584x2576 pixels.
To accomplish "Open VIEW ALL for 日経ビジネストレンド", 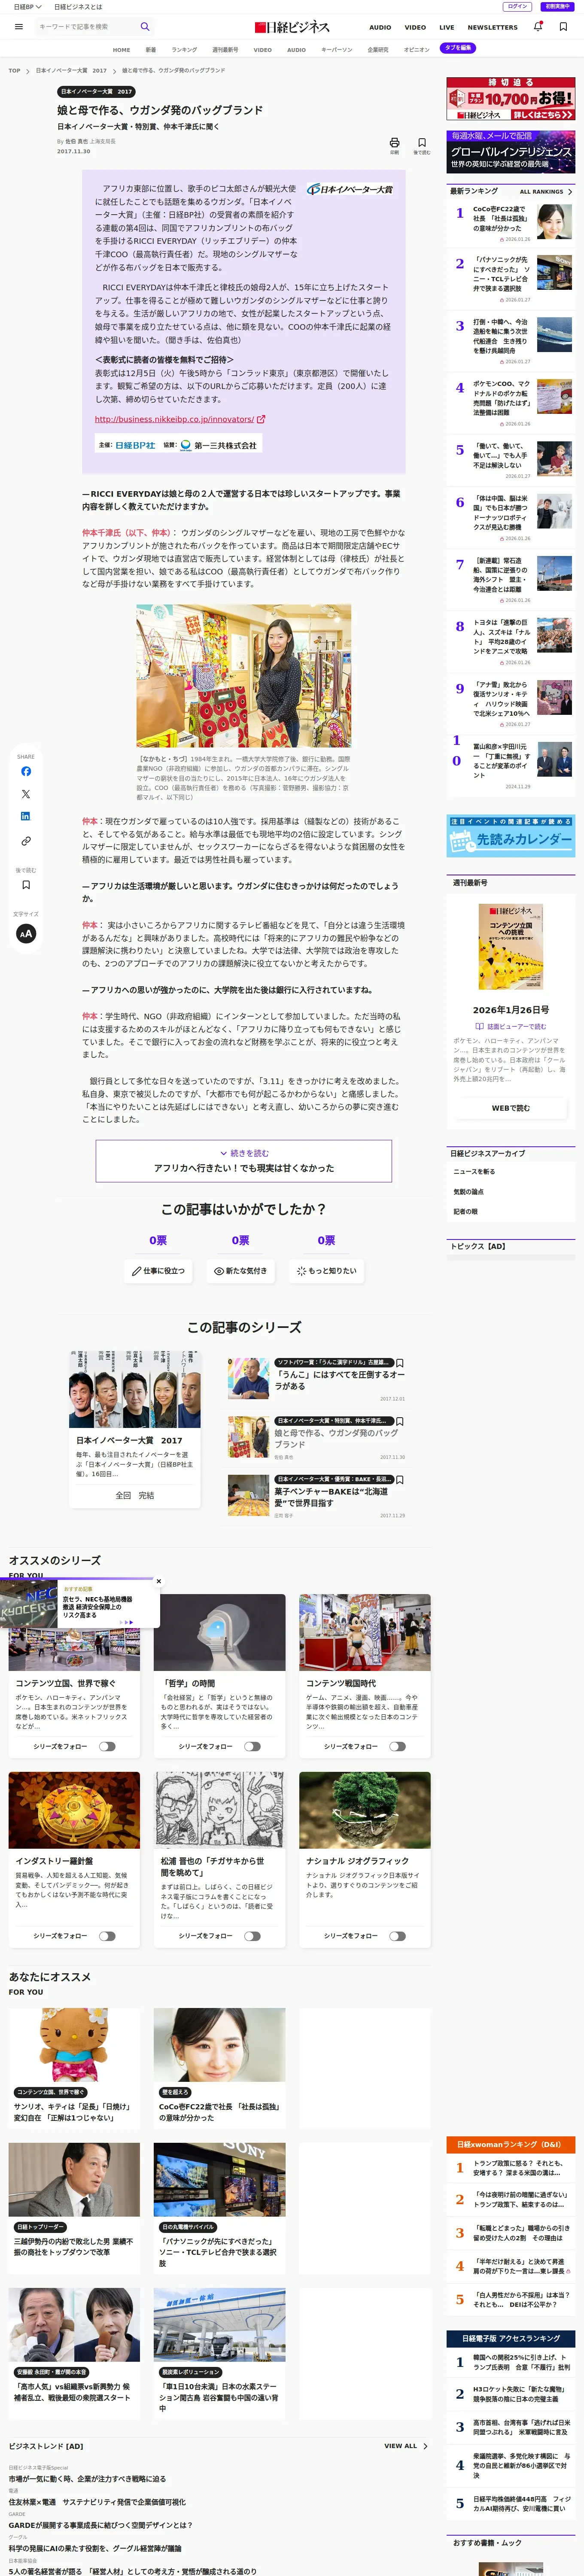I will tap(405, 2446).
